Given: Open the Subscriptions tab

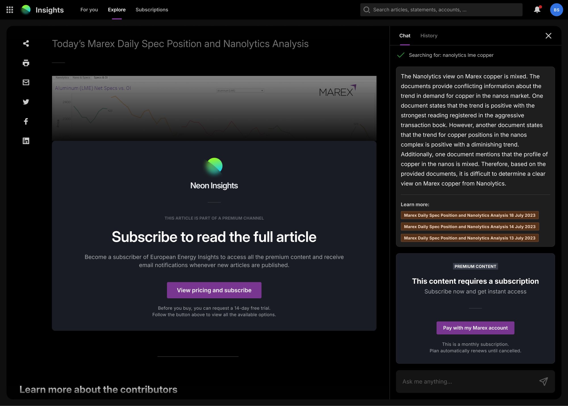Looking at the screenshot, I should [x=152, y=10].
